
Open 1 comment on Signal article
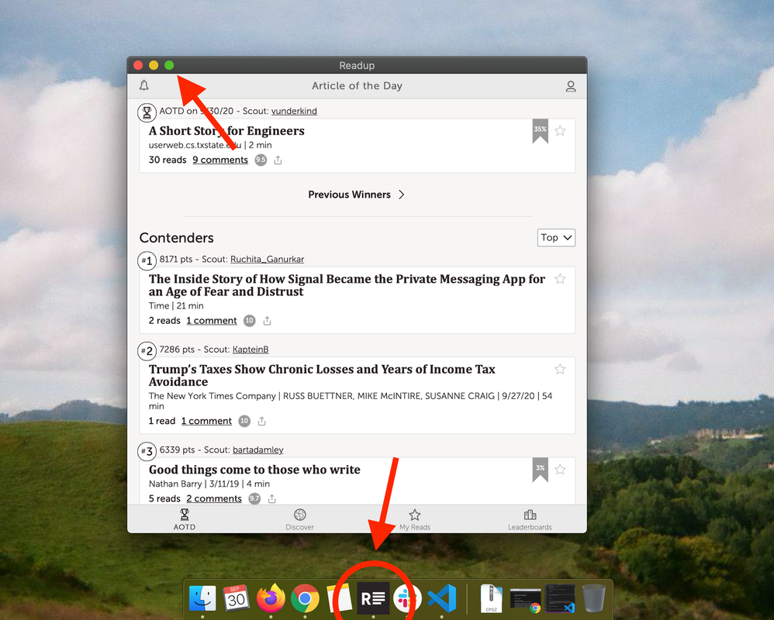point(212,321)
